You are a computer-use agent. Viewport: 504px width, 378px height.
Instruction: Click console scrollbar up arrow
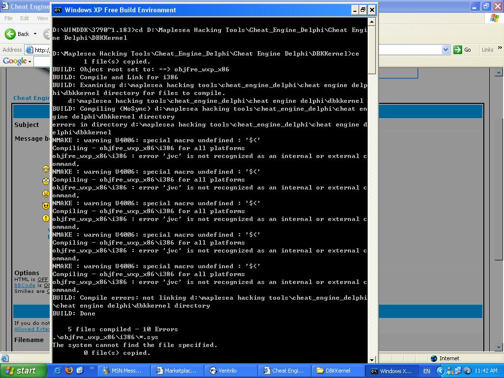click(372, 22)
